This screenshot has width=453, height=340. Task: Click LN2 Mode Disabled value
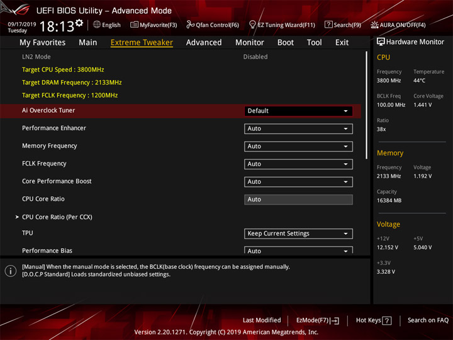[x=255, y=57]
